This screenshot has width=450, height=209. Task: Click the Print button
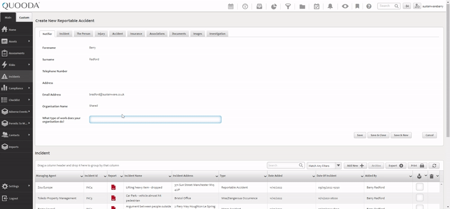(x=417, y=165)
